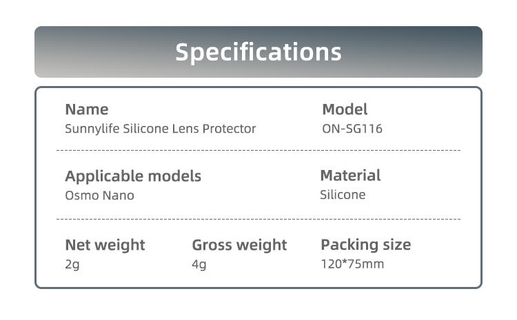Viewport: 517px width, 320px height.
Task: Select the Material field label
Action: [x=350, y=175]
